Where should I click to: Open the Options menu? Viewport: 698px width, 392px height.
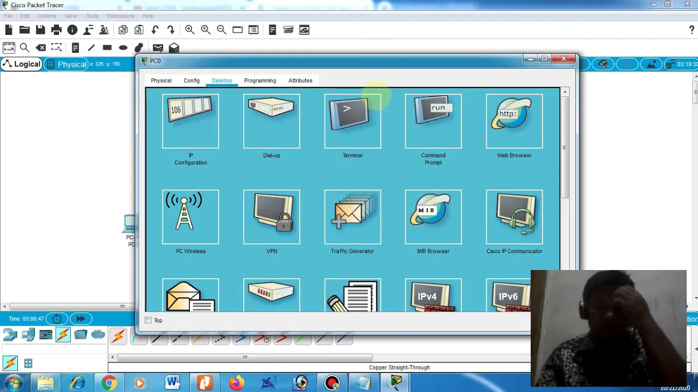(x=47, y=16)
